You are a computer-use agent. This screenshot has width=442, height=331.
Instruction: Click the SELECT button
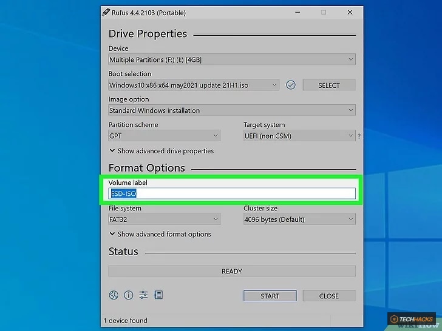(329, 85)
